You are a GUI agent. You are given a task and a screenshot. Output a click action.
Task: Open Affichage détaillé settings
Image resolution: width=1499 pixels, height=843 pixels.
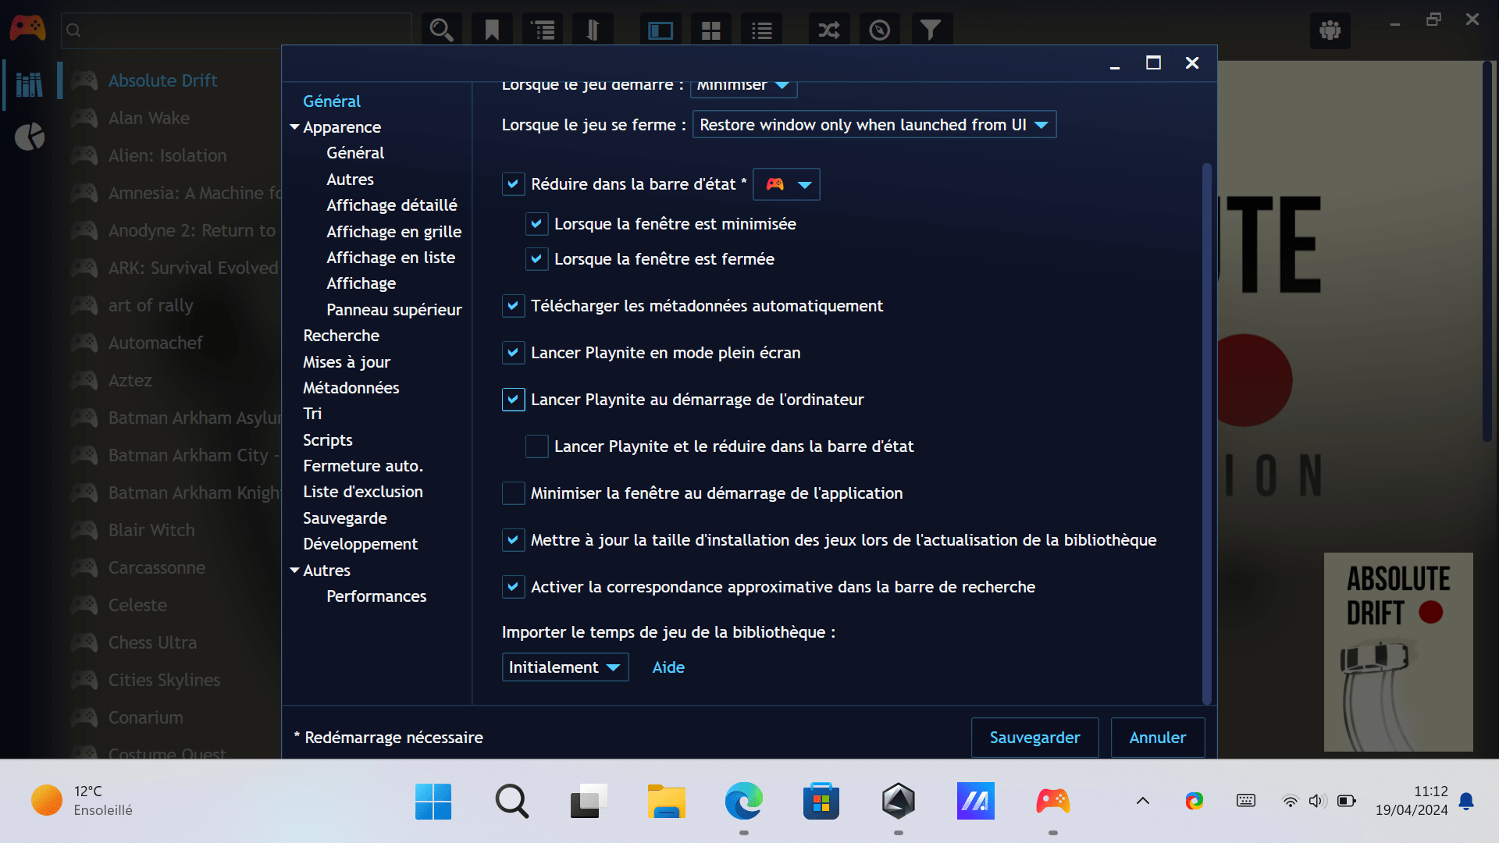392,205
